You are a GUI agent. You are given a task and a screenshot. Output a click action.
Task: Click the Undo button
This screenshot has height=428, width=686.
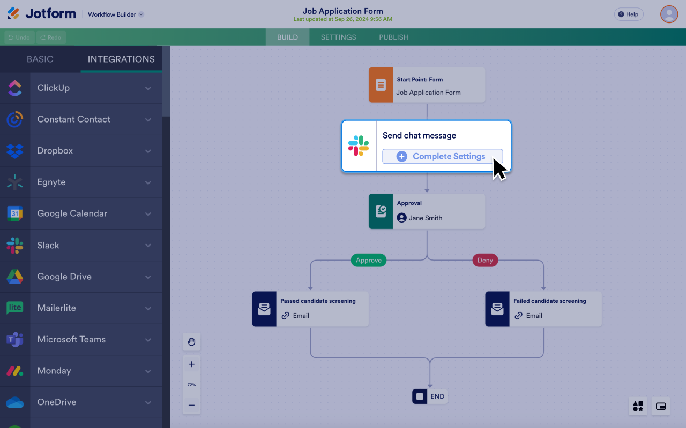click(19, 37)
